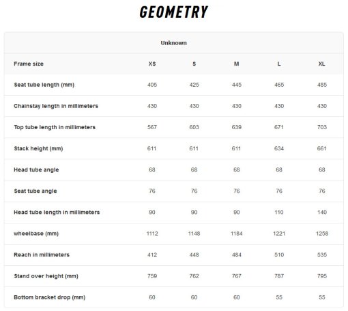Click the wheelbase (mm) row label
348x311 pixels.
[36, 234]
